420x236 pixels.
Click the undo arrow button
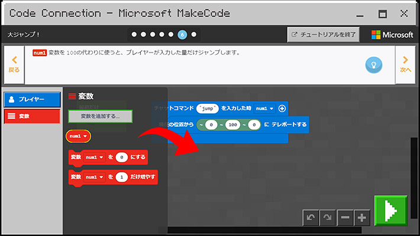tap(311, 218)
